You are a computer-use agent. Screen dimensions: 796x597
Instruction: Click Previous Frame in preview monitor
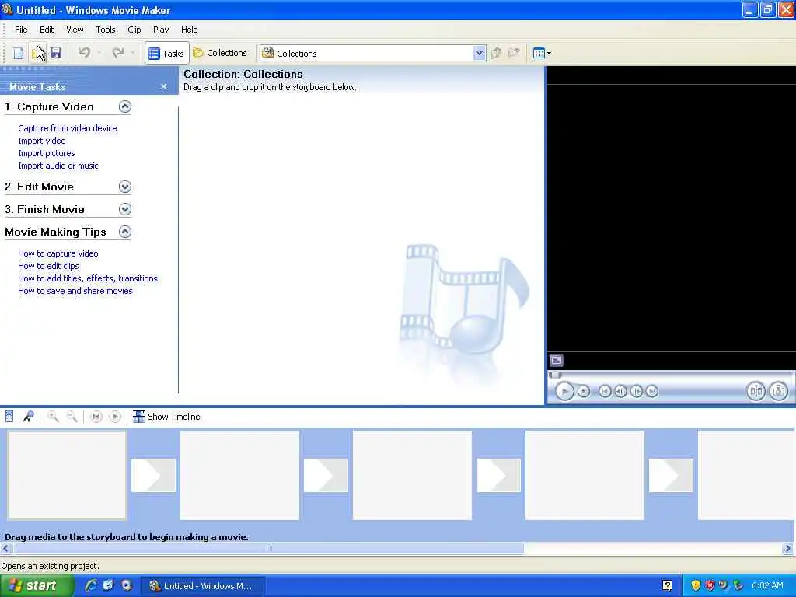point(620,392)
